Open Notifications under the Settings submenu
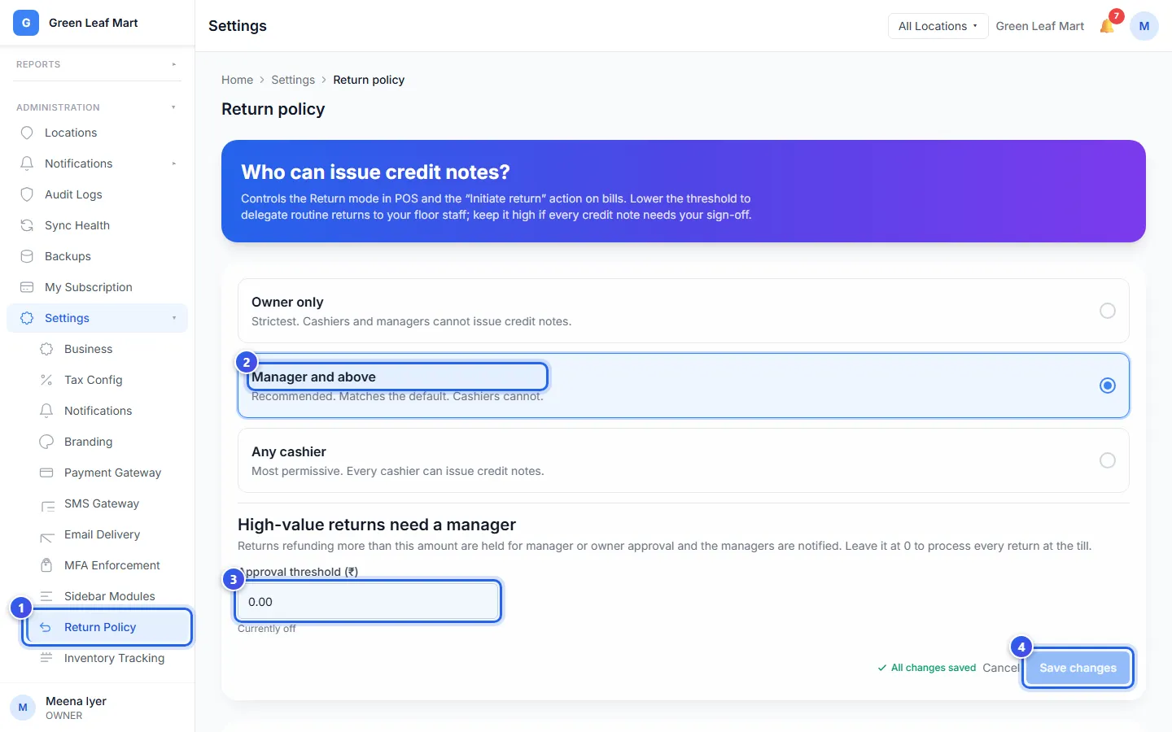 [107, 411]
